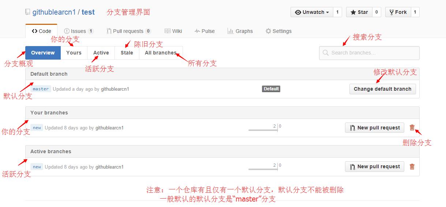Star the test repository
This screenshot has height=207, width=446.
(x=359, y=12)
